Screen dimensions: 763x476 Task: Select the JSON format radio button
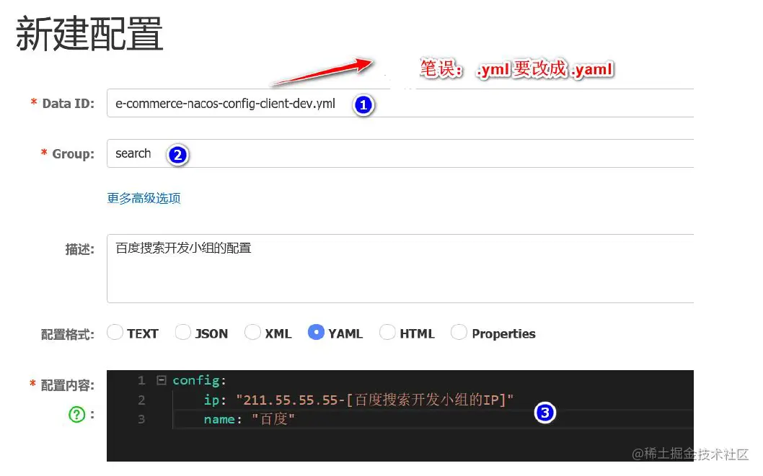tap(183, 333)
